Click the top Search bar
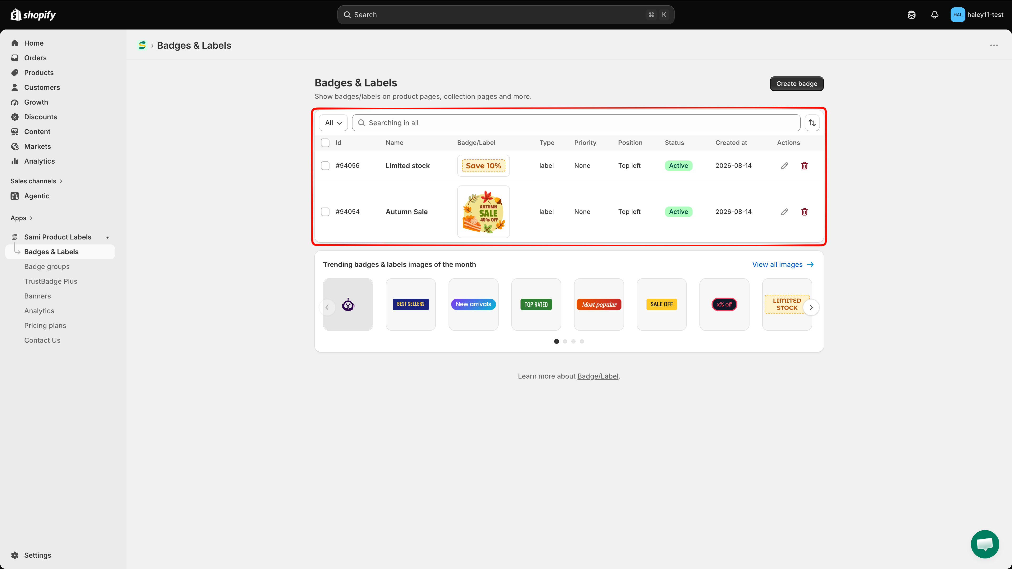The width and height of the screenshot is (1012, 569). click(506, 15)
